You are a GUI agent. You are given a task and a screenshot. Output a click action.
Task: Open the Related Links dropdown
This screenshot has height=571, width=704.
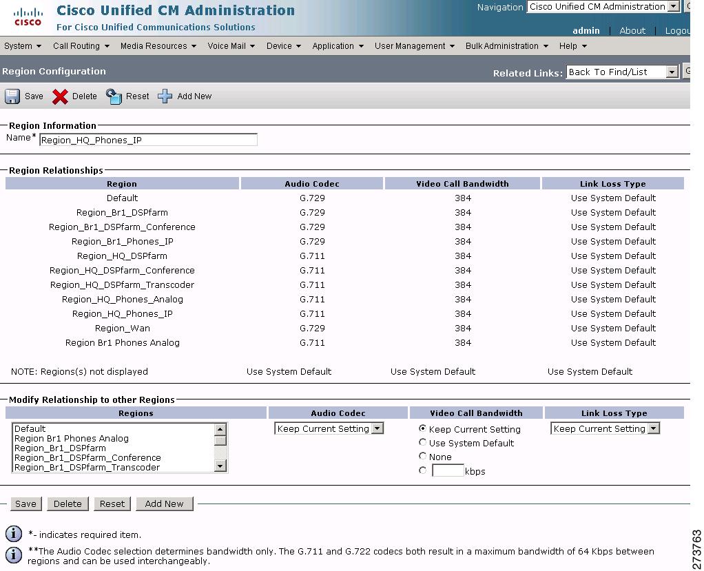click(622, 72)
